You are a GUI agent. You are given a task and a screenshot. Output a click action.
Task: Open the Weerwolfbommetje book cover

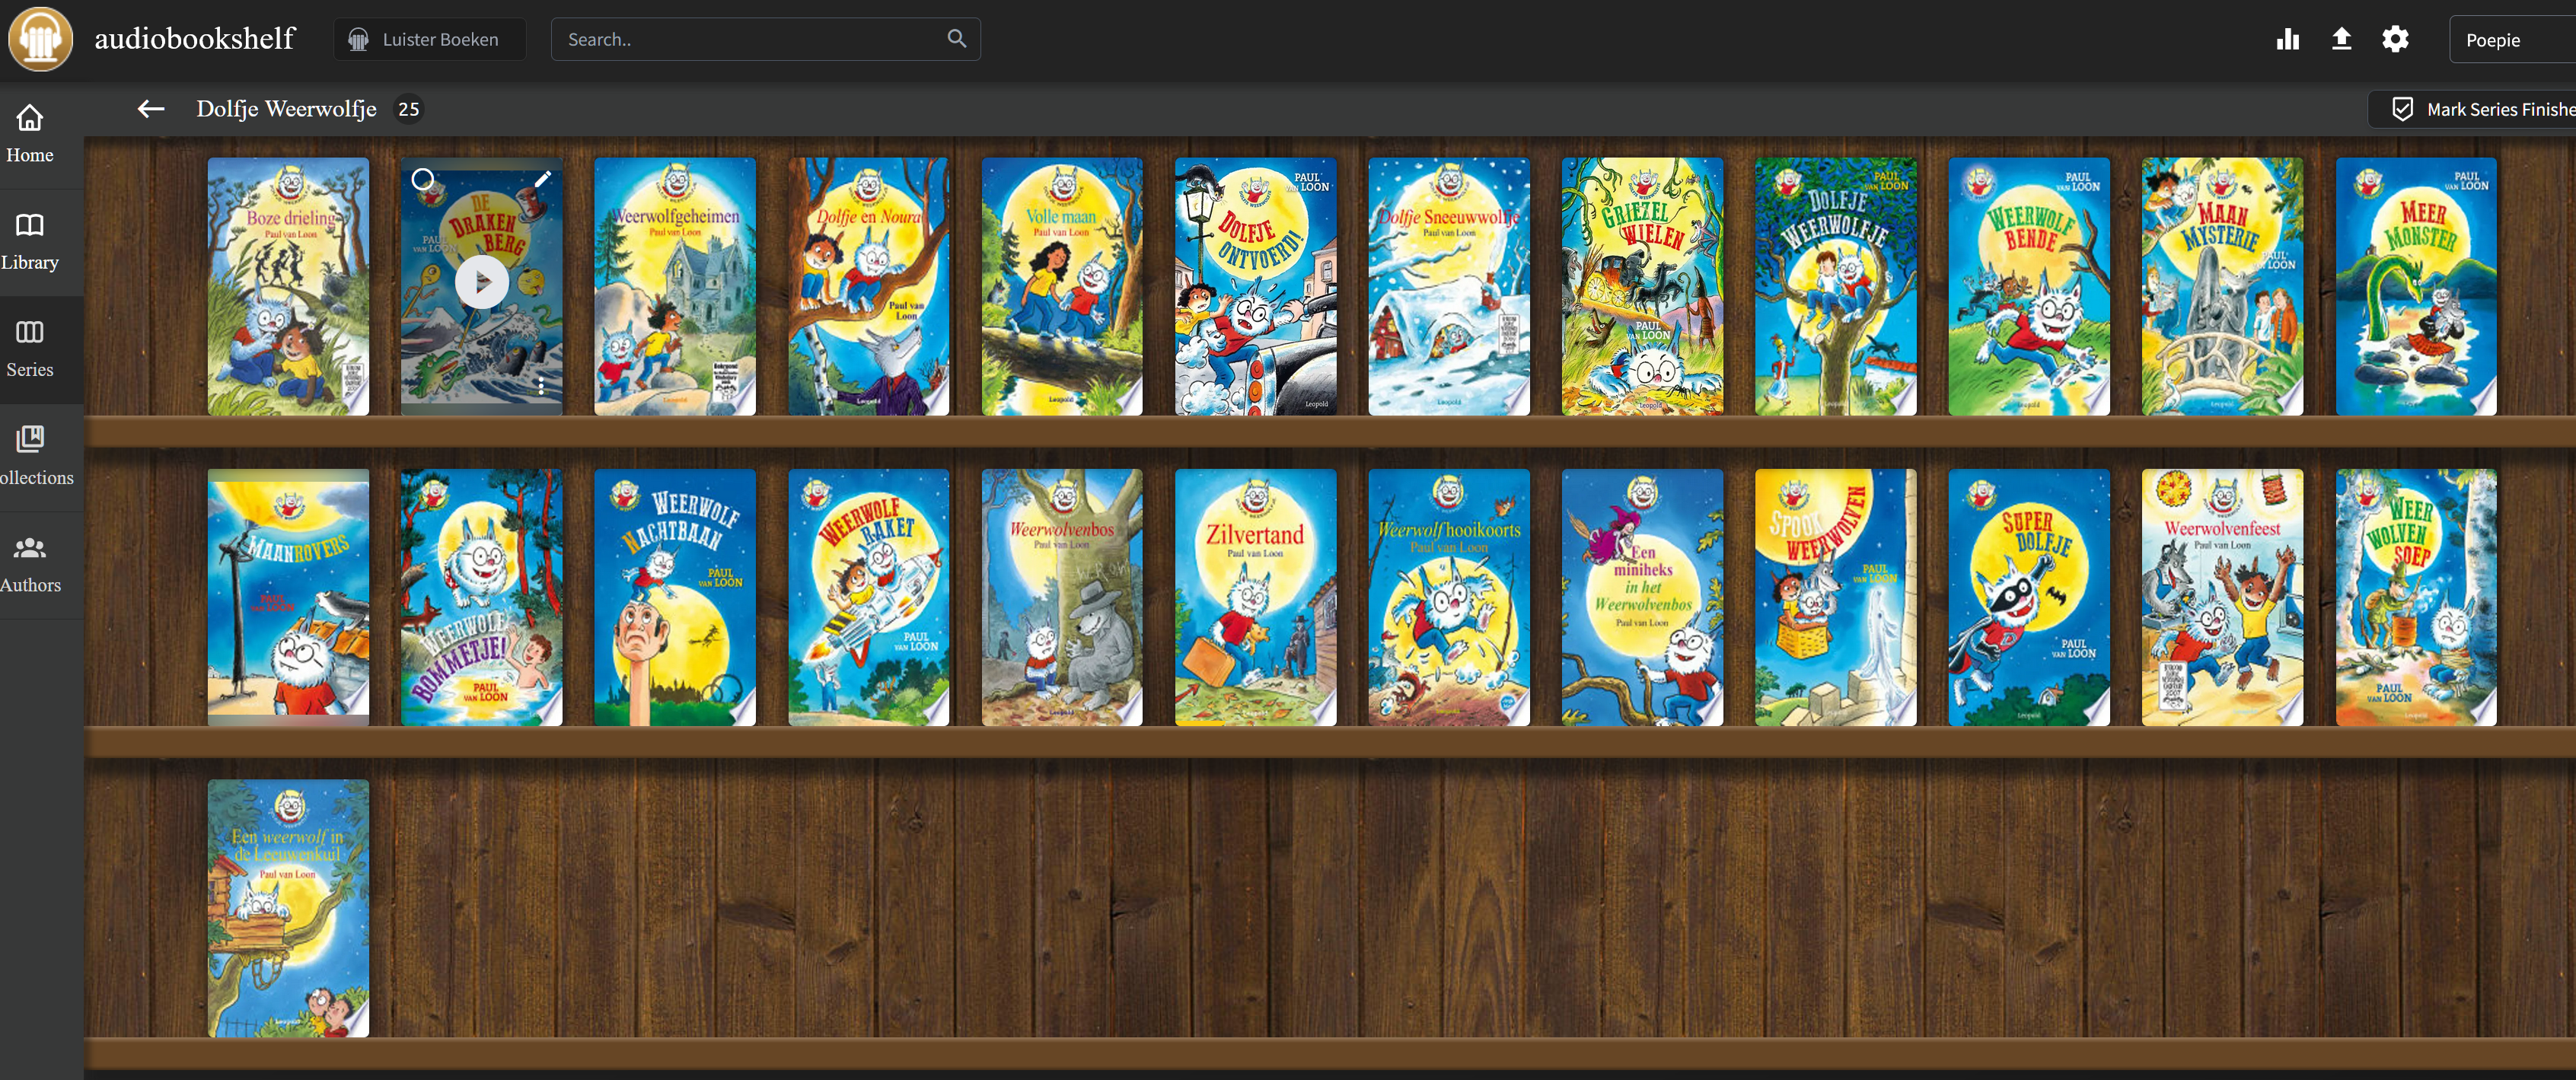pyautogui.click(x=482, y=597)
